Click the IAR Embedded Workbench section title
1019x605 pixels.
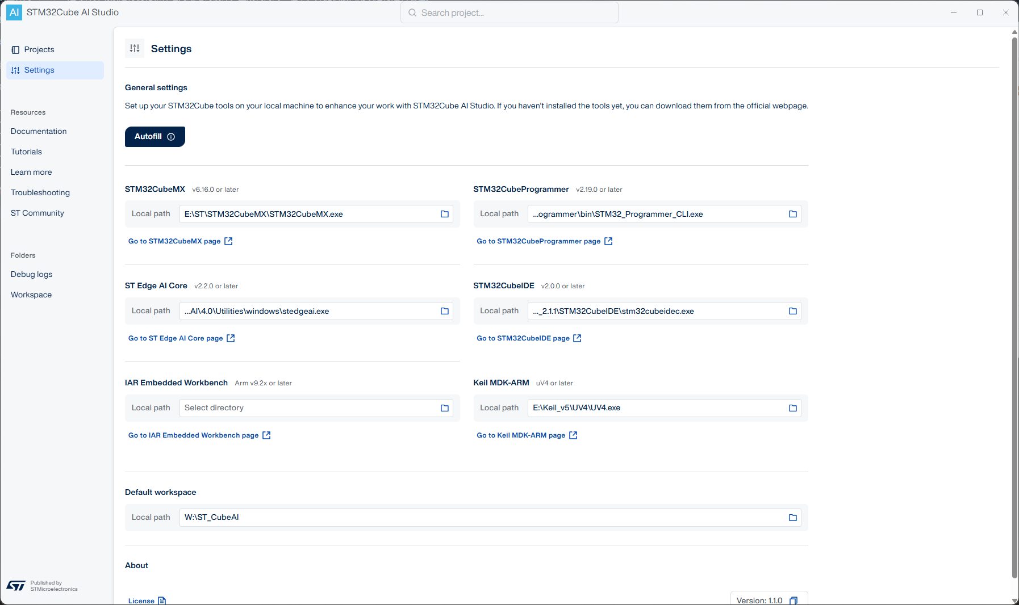176,383
